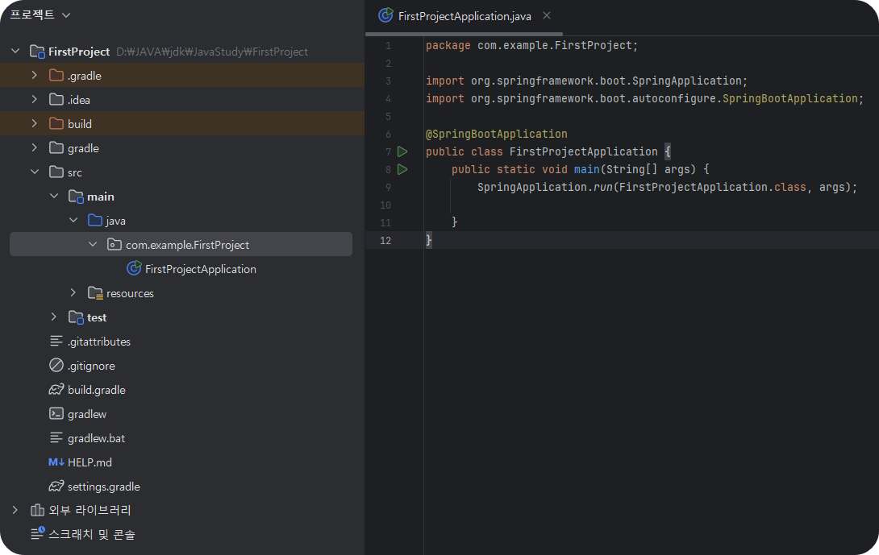Click the project path D:₩JAVA₩jdk₩JavaStudy₩FirstProject

(x=212, y=52)
